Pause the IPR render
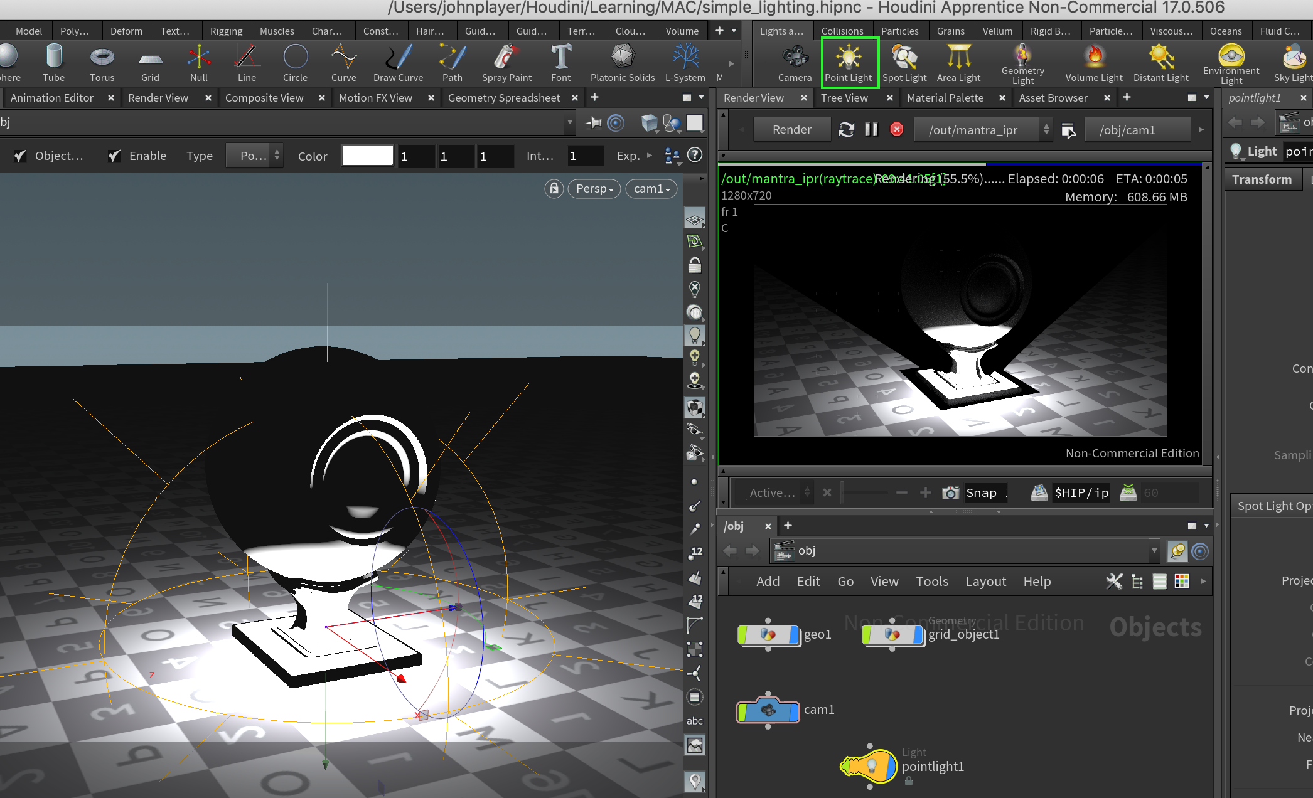1313x798 pixels. pyautogui.click(x=871, y=129)
